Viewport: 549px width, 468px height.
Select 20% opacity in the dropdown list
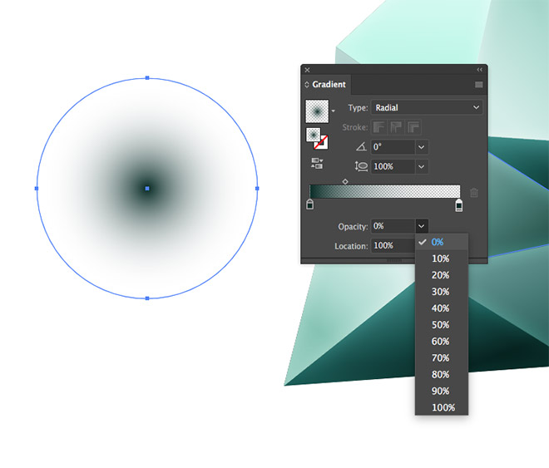440,275
